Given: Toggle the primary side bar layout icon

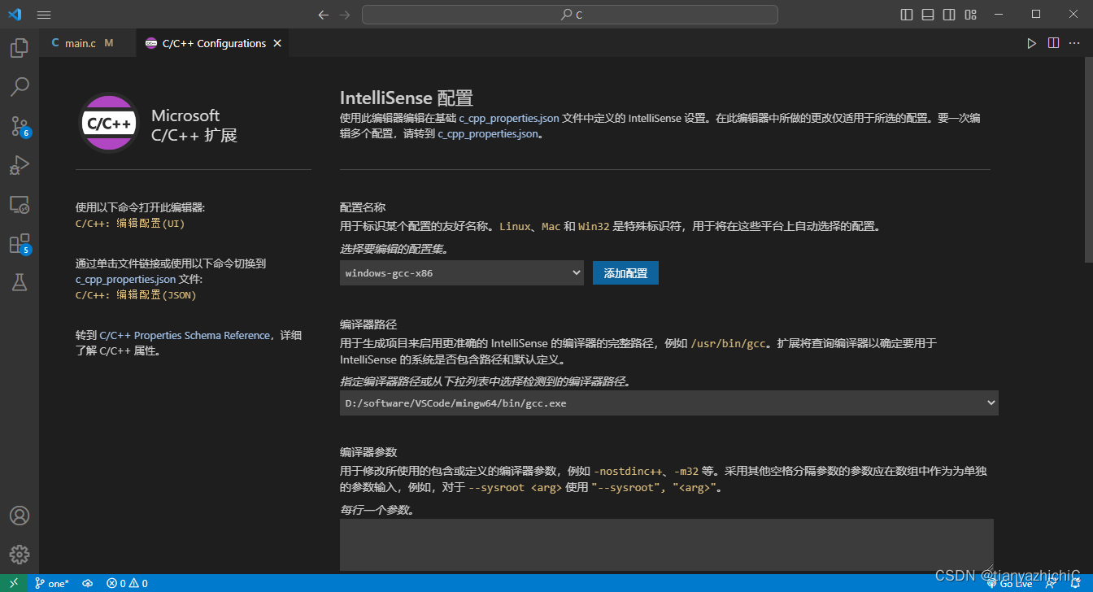Looking at the screenshot, I should pyautogui.click(x=907, y=15).
